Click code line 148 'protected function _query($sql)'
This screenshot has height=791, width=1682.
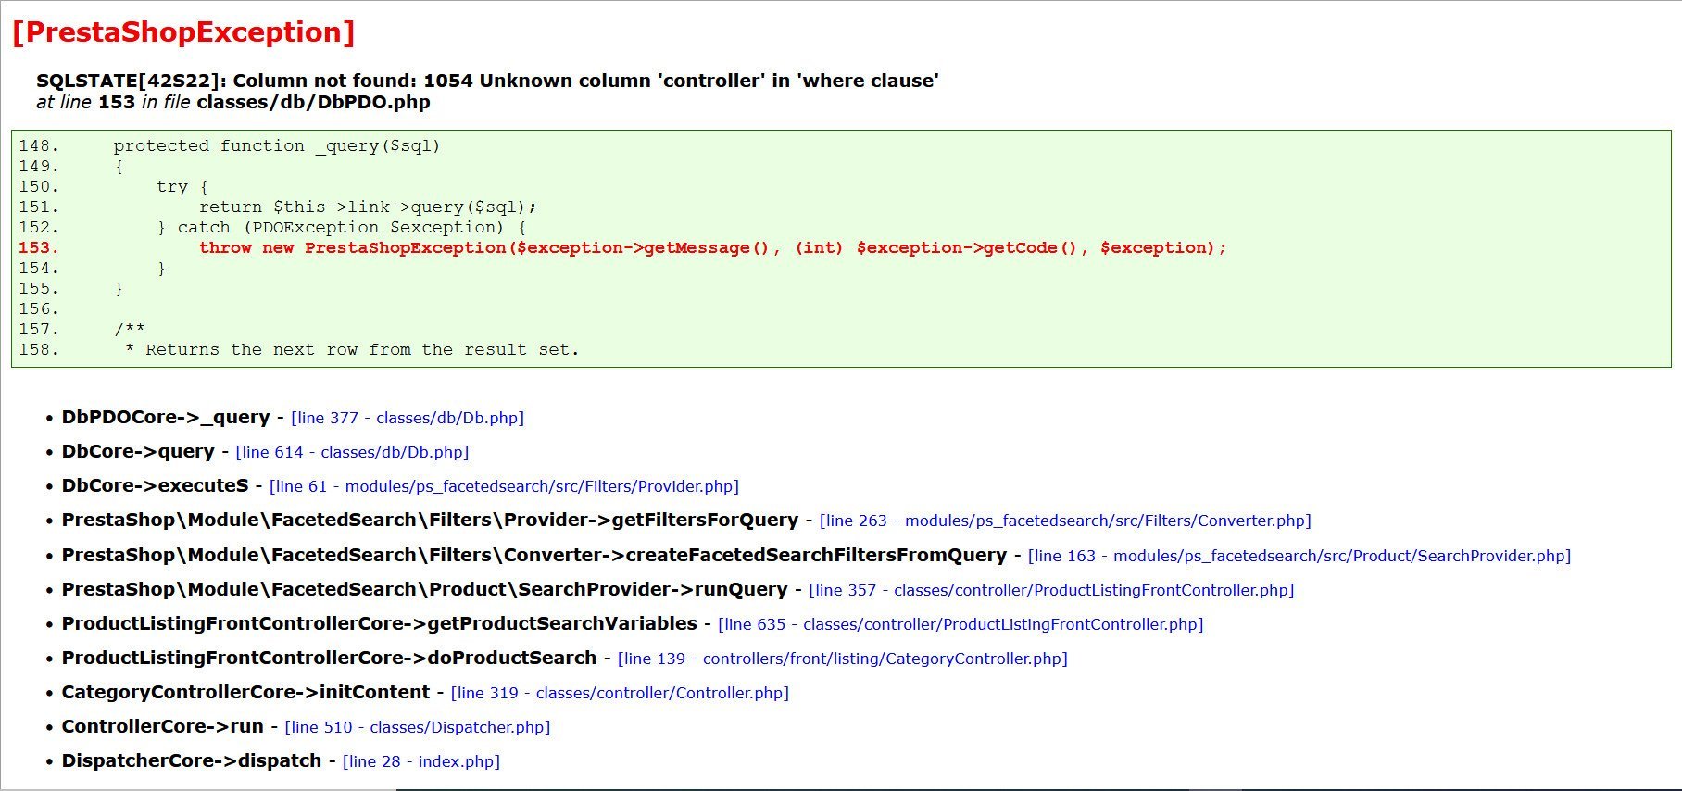pos(230,146)
